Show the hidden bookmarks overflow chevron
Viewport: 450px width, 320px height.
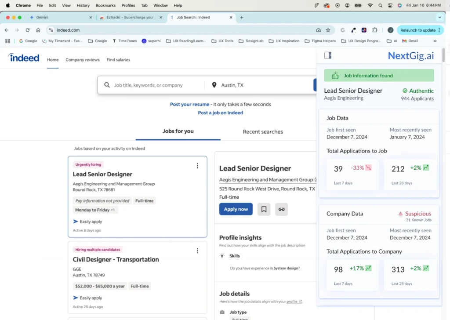coord(435,41)
